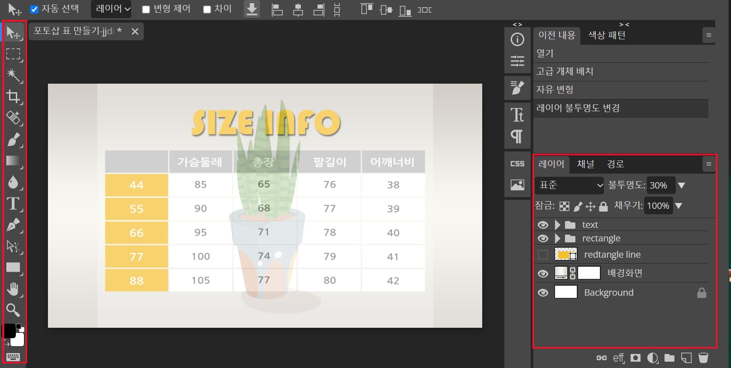Open the 레이어 dropdown in options bar

coord(111,9)
